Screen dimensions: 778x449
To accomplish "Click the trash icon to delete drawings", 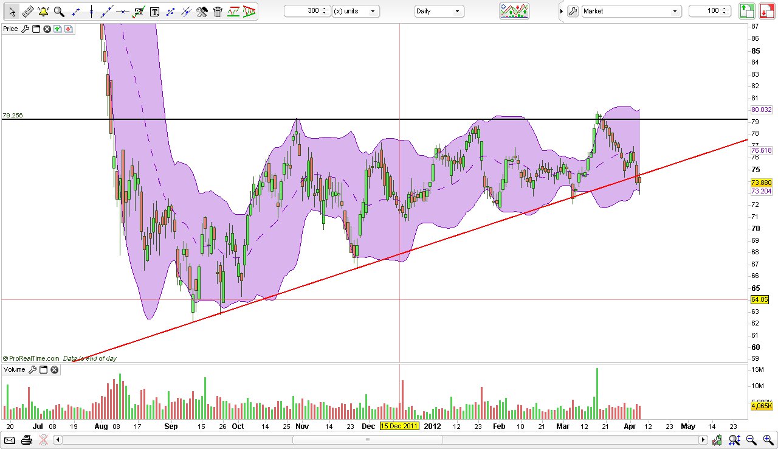I will click(x=218, y=10).
